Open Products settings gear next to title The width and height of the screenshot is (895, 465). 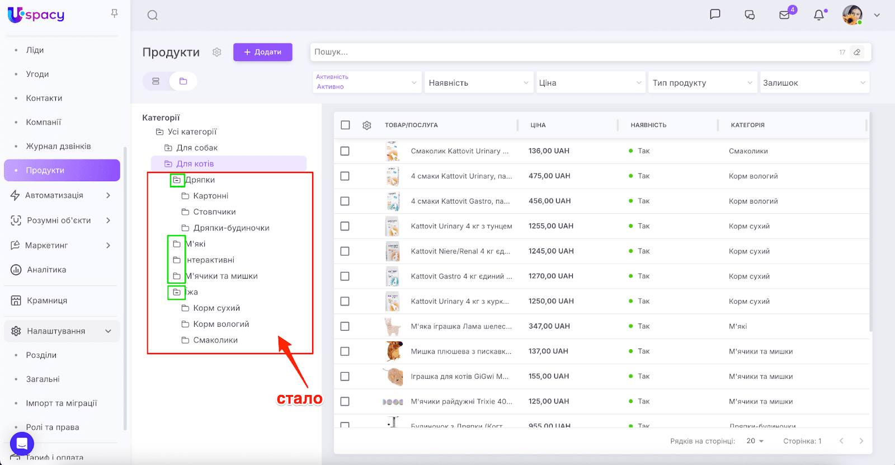(x=217, y=52)
